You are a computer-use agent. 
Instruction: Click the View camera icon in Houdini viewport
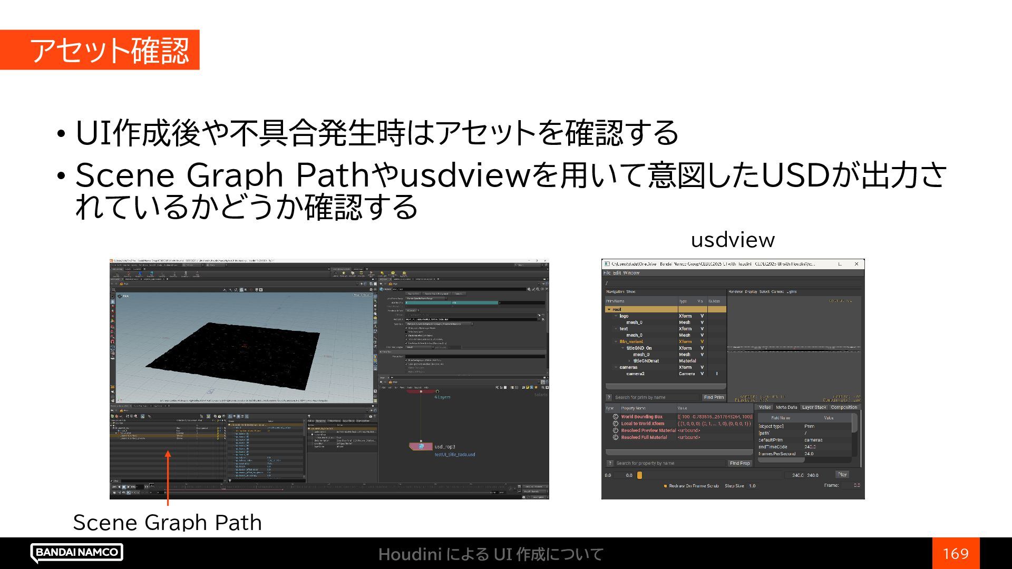coord(120,296)
